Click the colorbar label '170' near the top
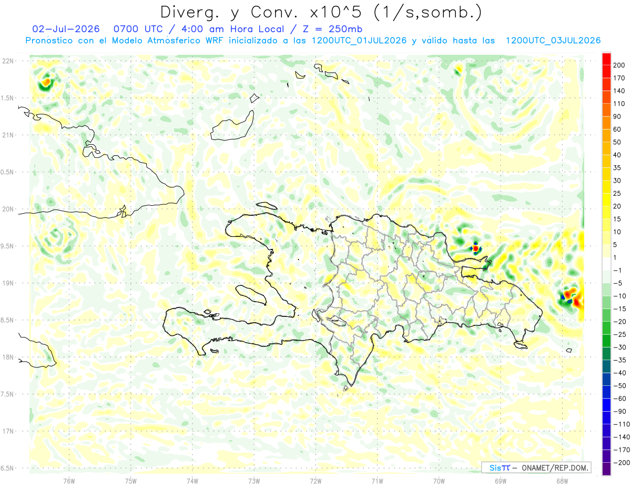 (620, 78)
